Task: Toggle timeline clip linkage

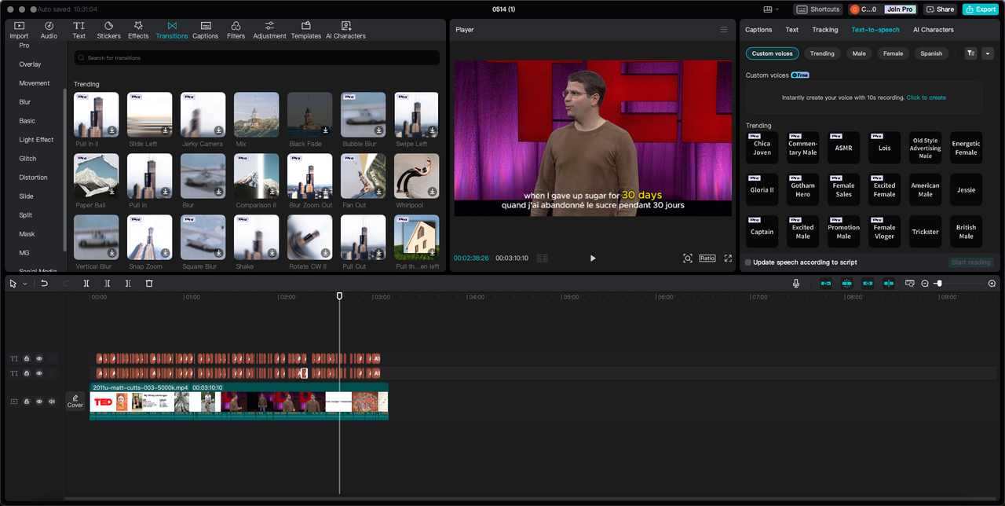Action: (868, 283)
